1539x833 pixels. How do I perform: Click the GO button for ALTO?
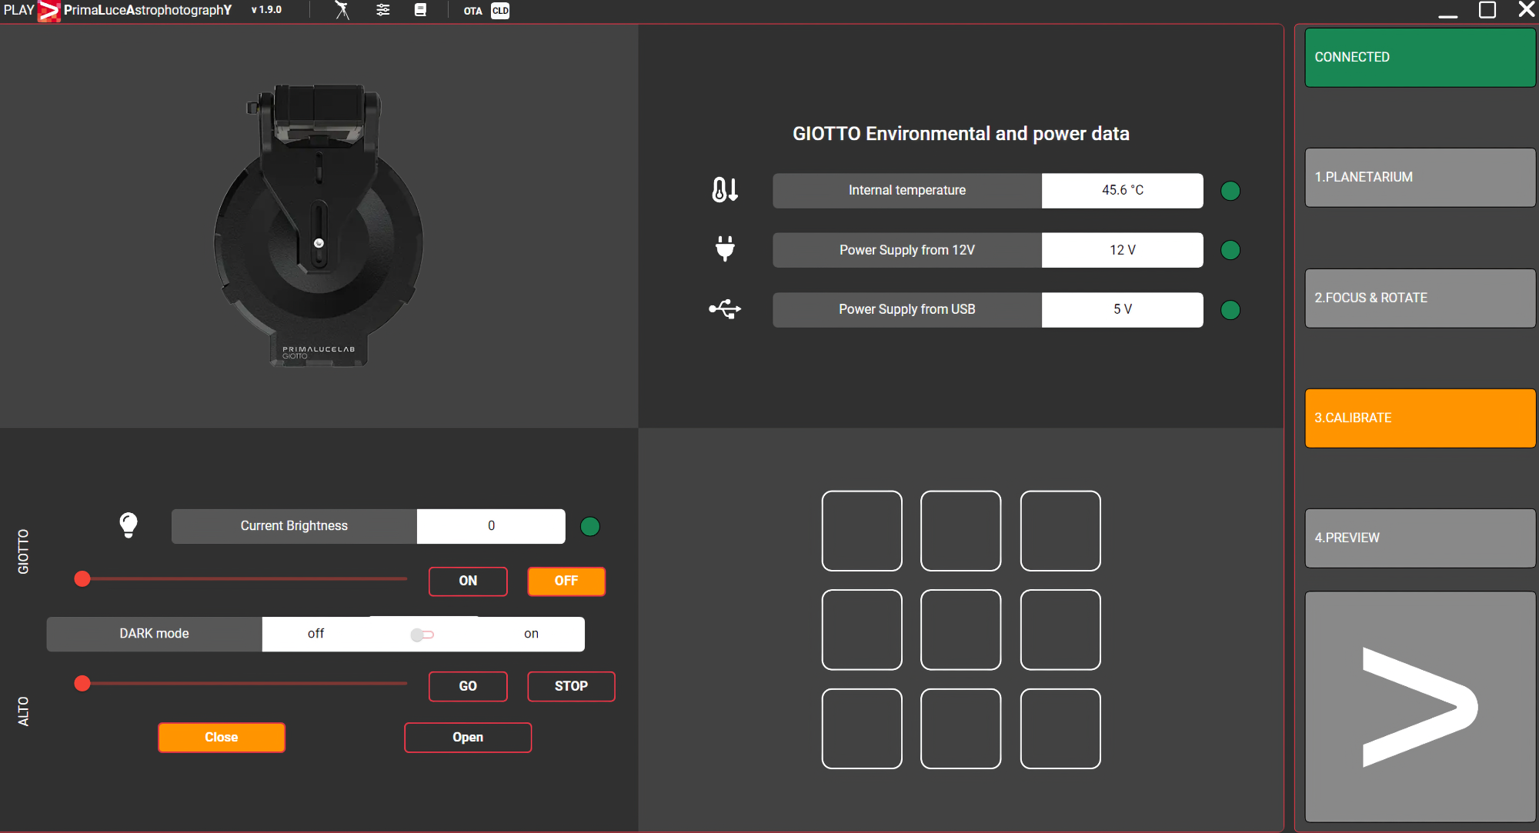click(468, 686)
